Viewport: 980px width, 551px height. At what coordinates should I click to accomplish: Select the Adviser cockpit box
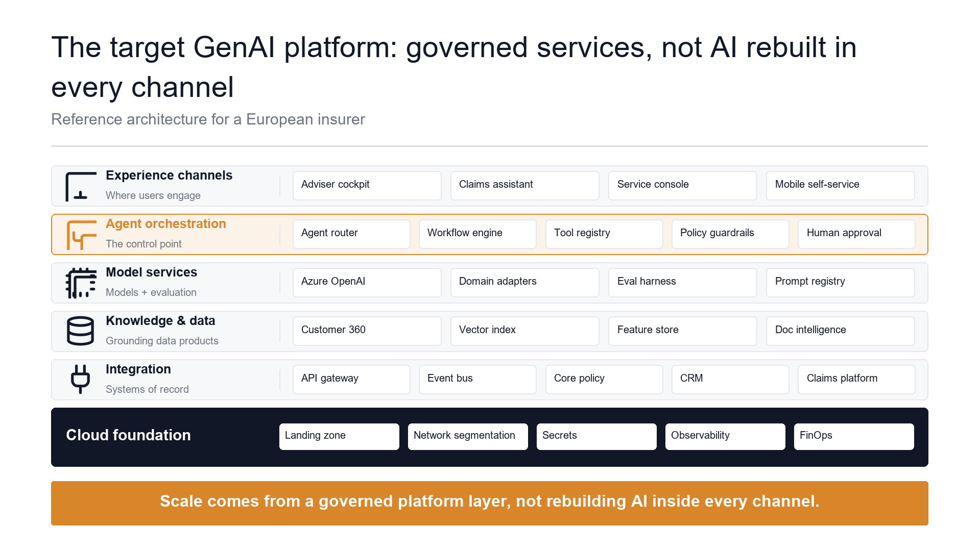(x=367, y=186)
